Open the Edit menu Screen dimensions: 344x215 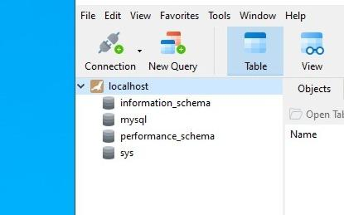point(113,16)
